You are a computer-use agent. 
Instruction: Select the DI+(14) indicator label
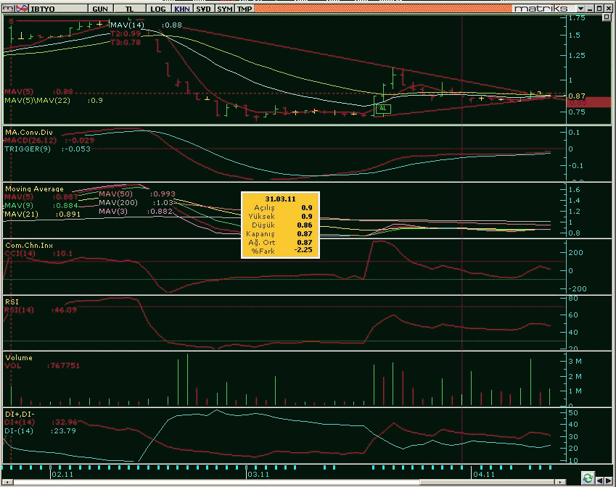tap(20, 423)
